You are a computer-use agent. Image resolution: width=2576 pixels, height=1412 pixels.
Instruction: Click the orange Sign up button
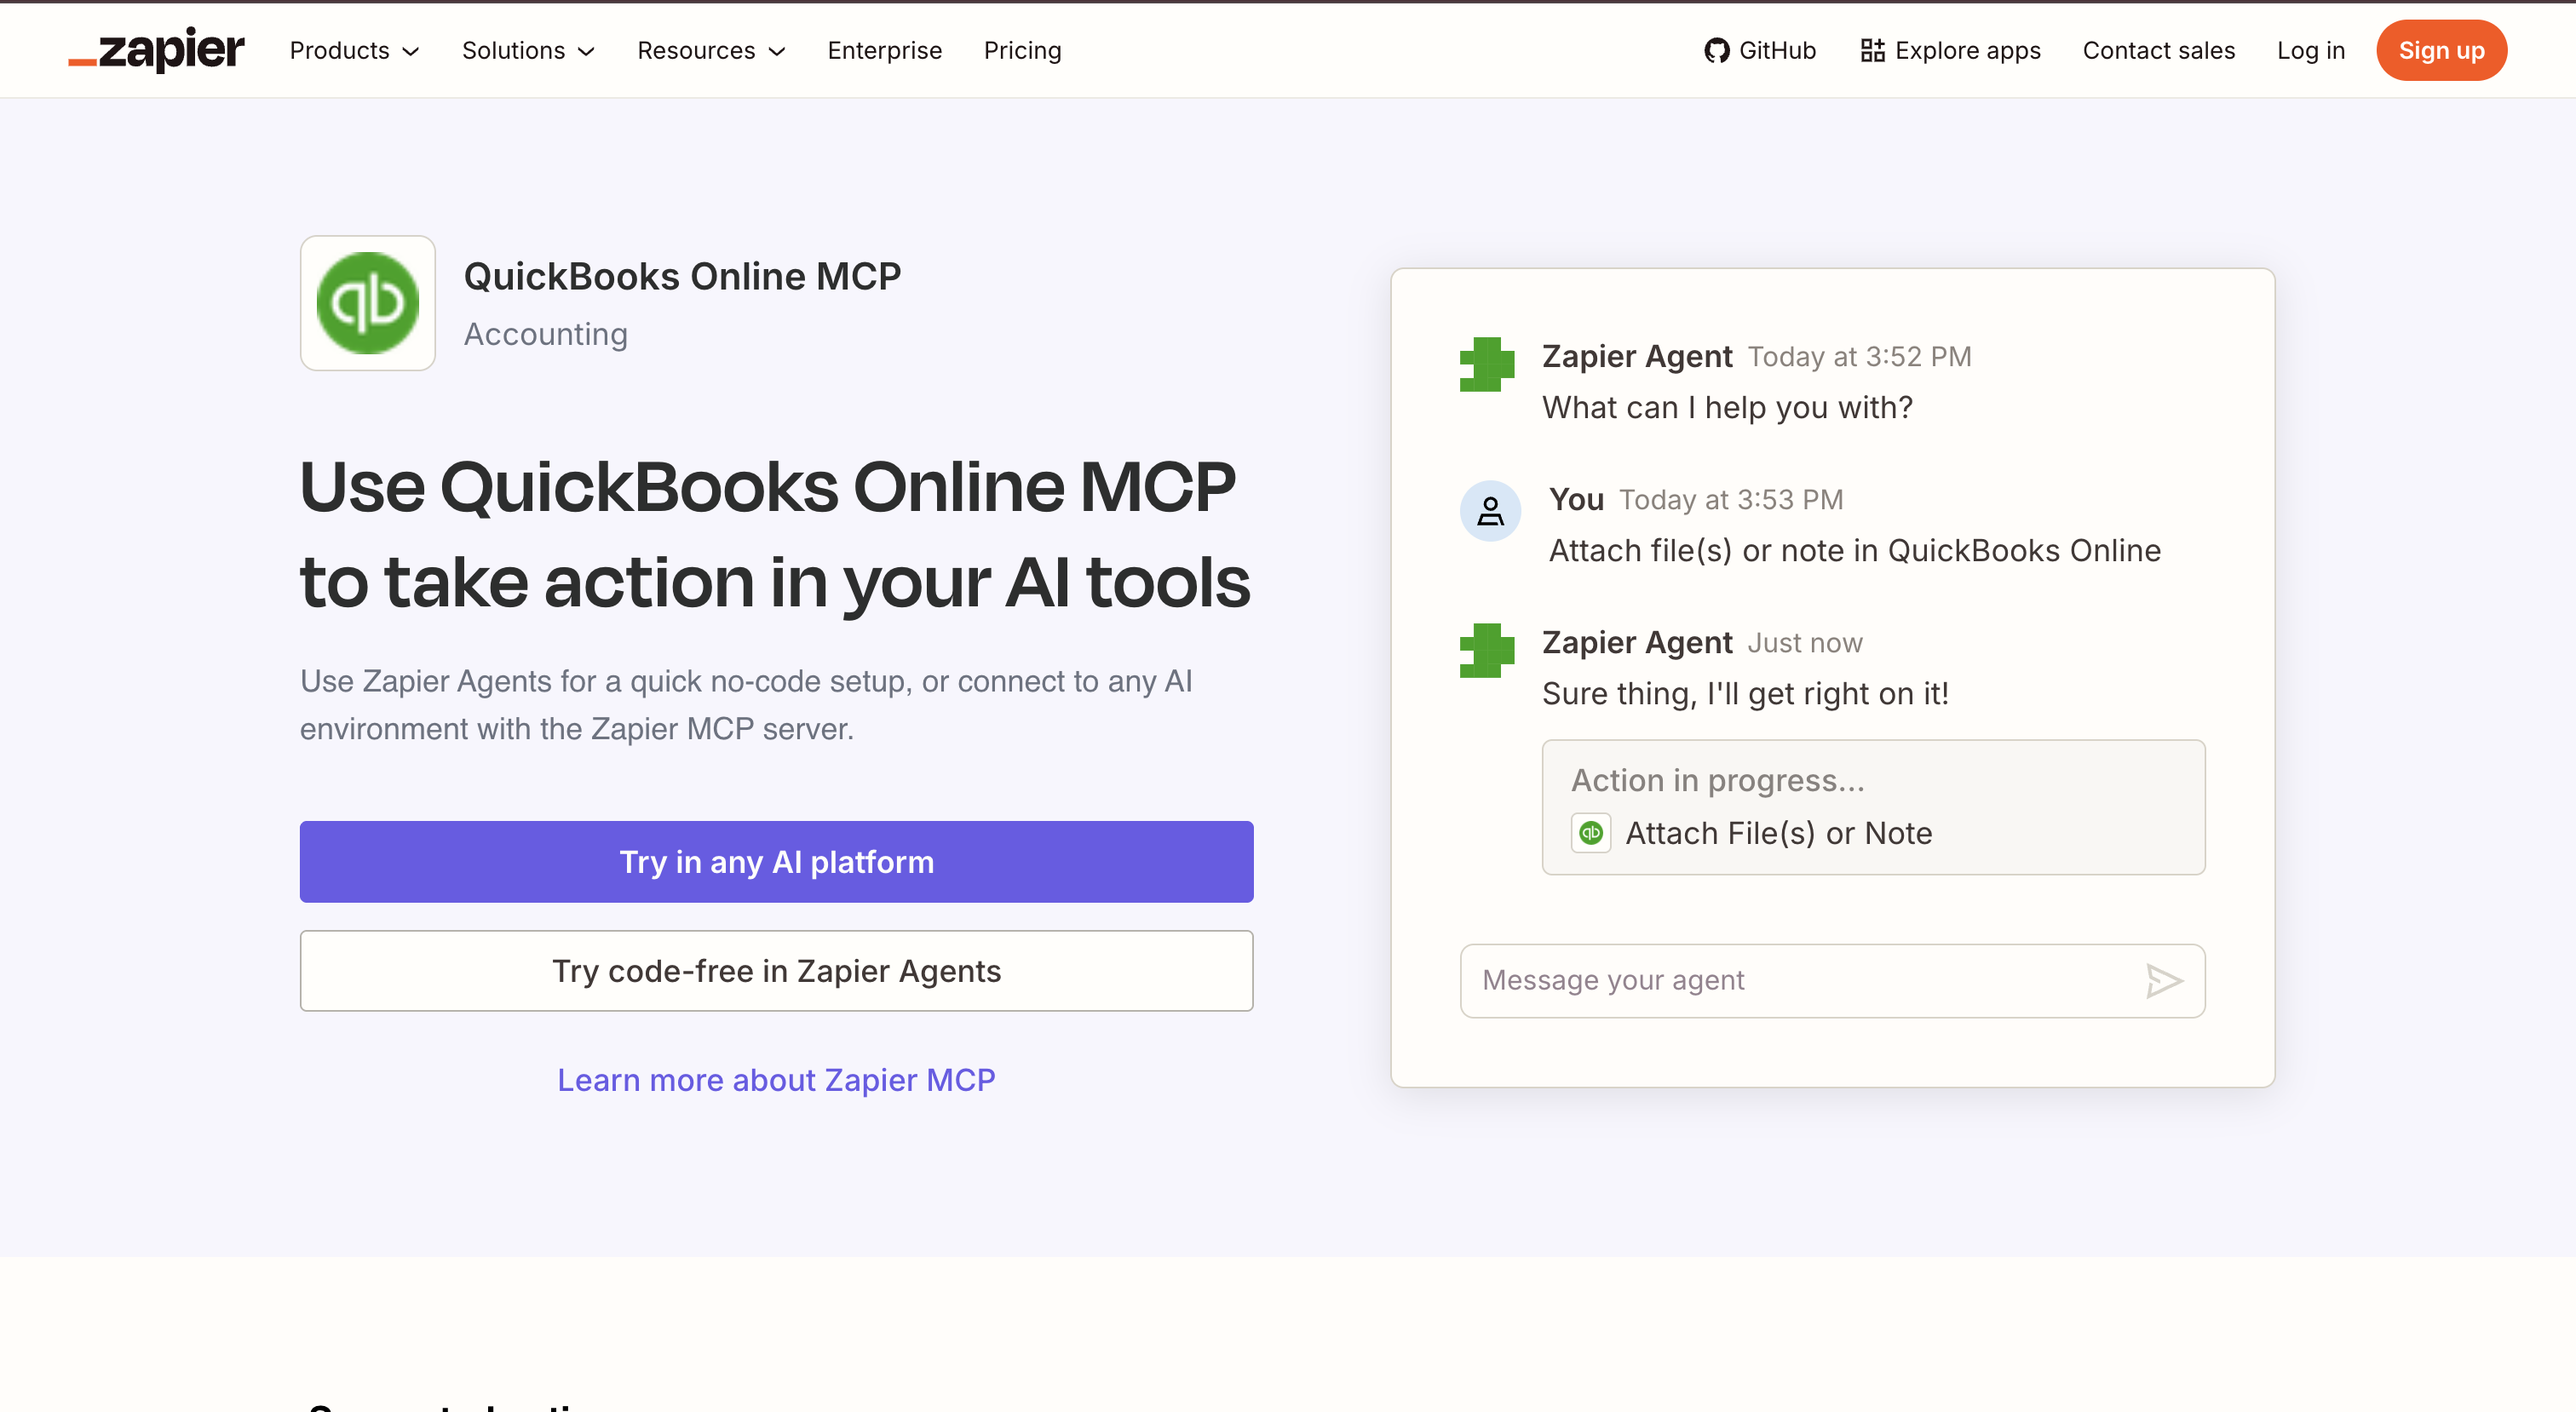pyautogui.click(x=2441, y=51)
